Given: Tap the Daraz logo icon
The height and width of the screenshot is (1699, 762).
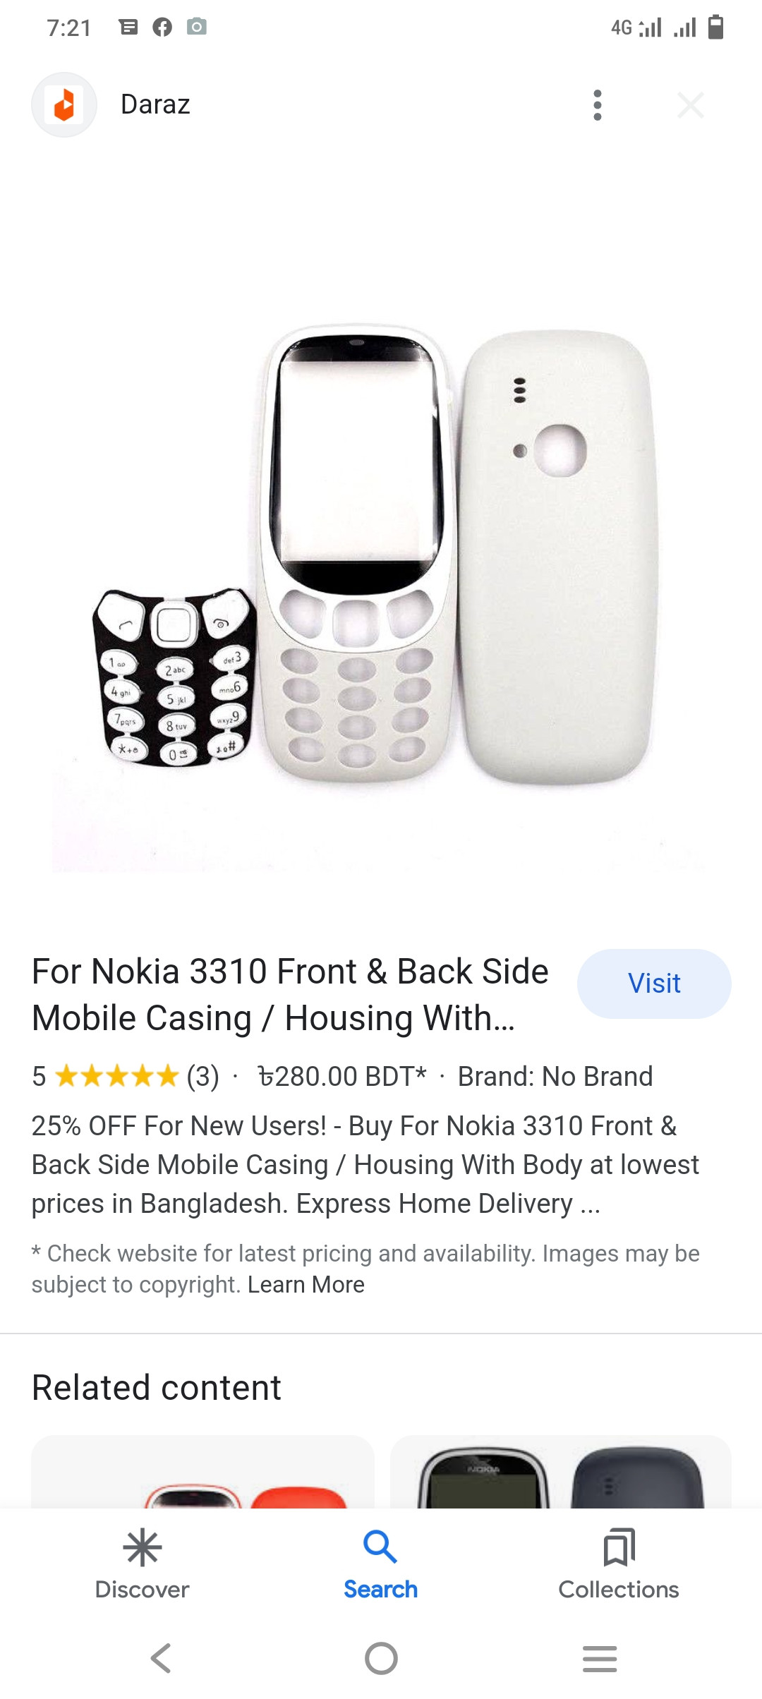Looking at the screenshot, I should 64,105.
